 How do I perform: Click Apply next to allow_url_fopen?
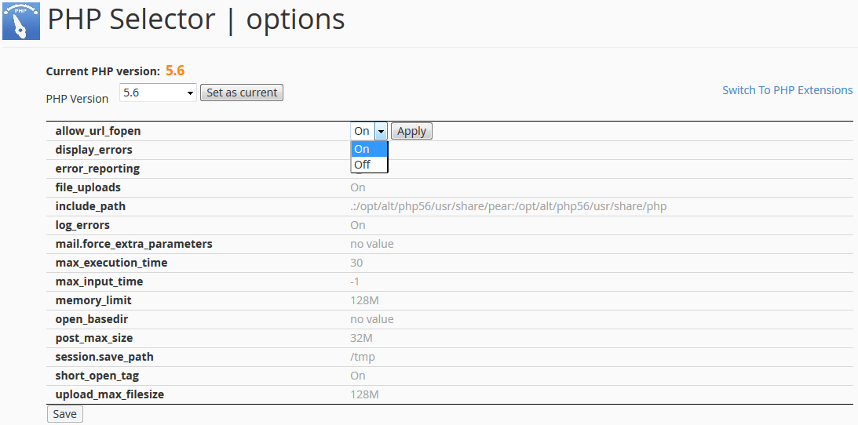(411, 131)
